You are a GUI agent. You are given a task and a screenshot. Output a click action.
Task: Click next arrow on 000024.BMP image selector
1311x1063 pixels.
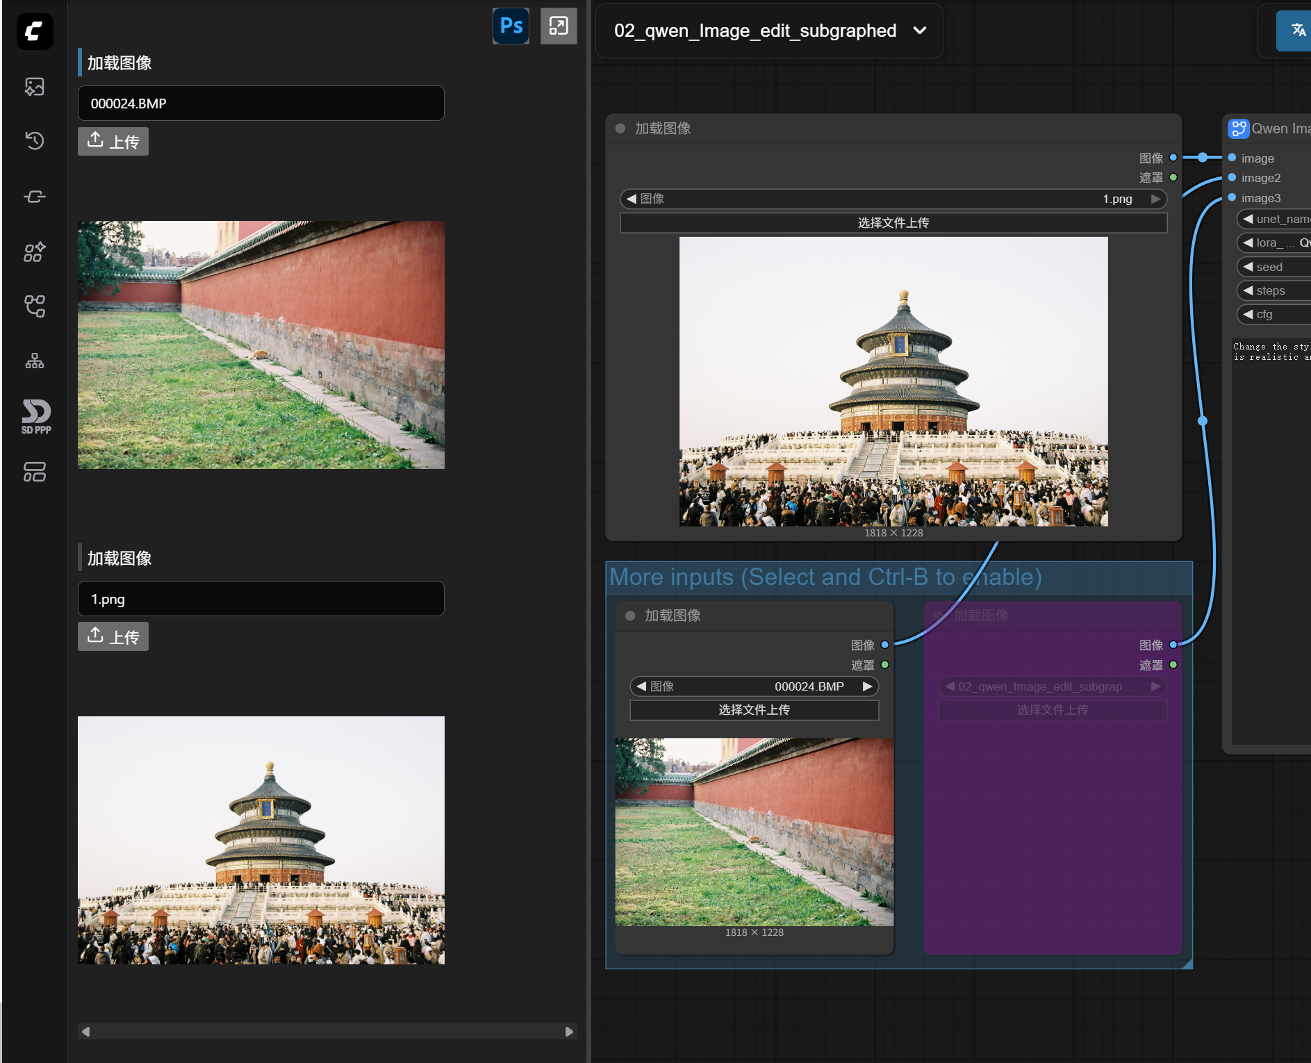(x=867, y=686)
